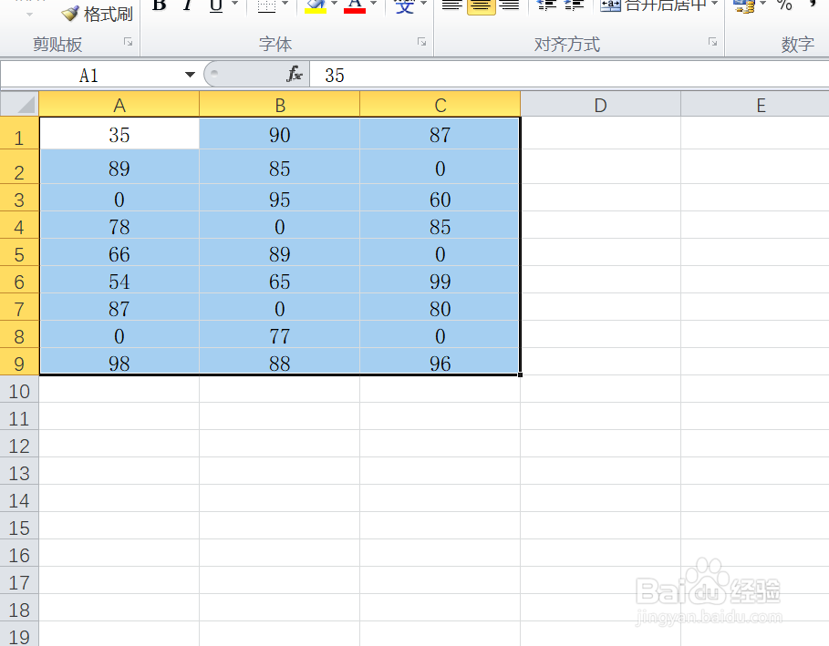829x646 pixels.
Task: Click cell C9 containing 96
Action: [x=440, y=362]
